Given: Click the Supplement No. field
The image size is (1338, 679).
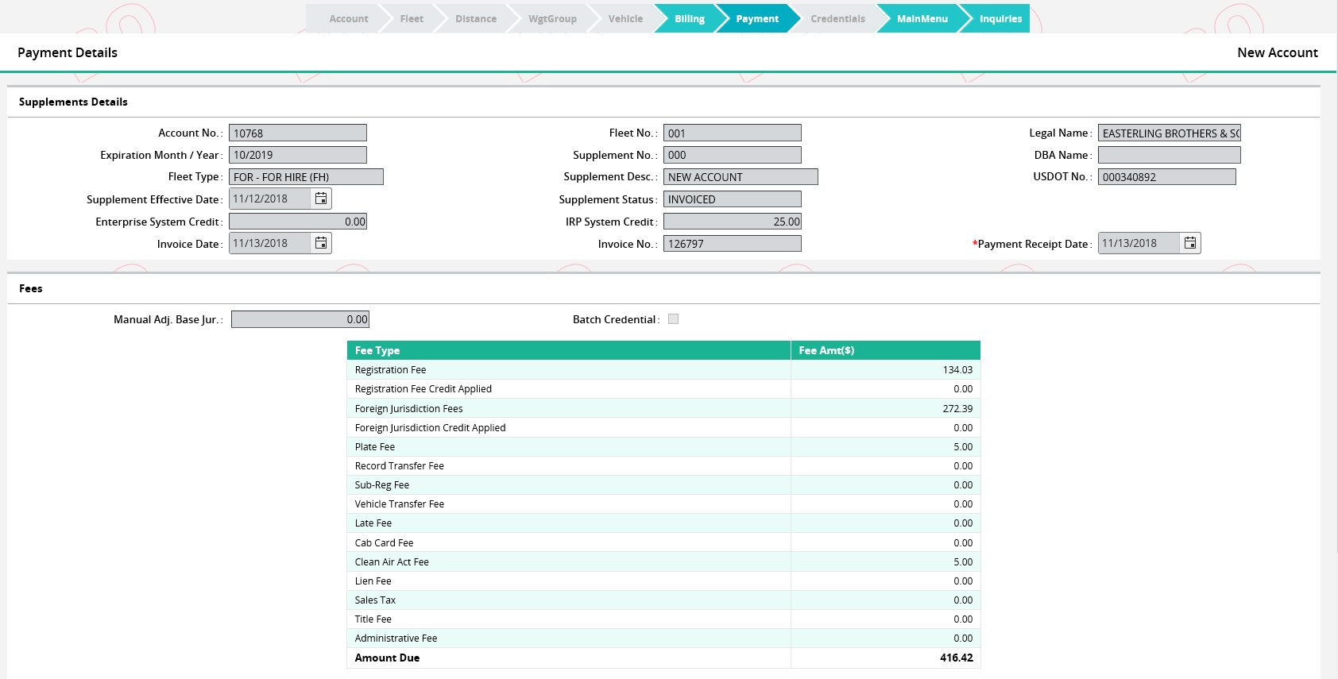Looking at the screenshot, I should (733, 155).
